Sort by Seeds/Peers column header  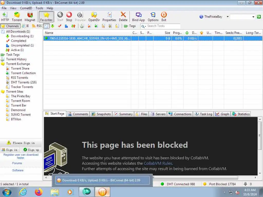coord(233,33)
